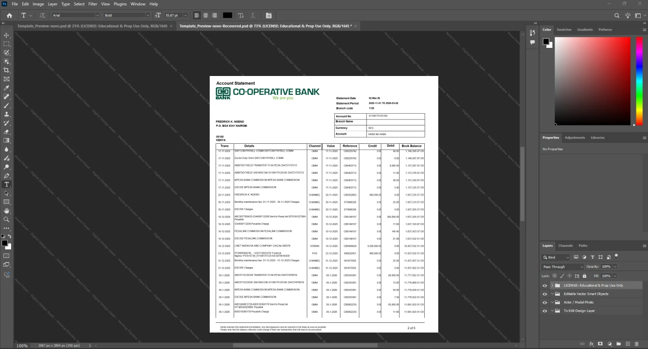The width and height of the screenshot is (648, 349).
Task: Select the Eyedropper tool
Action: [x=6, y=88]
